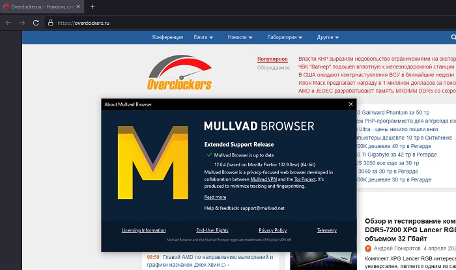This screenshot has width=456, height=270.
Task: Open headline AMD и JEDEC MRDIMM DDR5
Action: click(377, 91)
